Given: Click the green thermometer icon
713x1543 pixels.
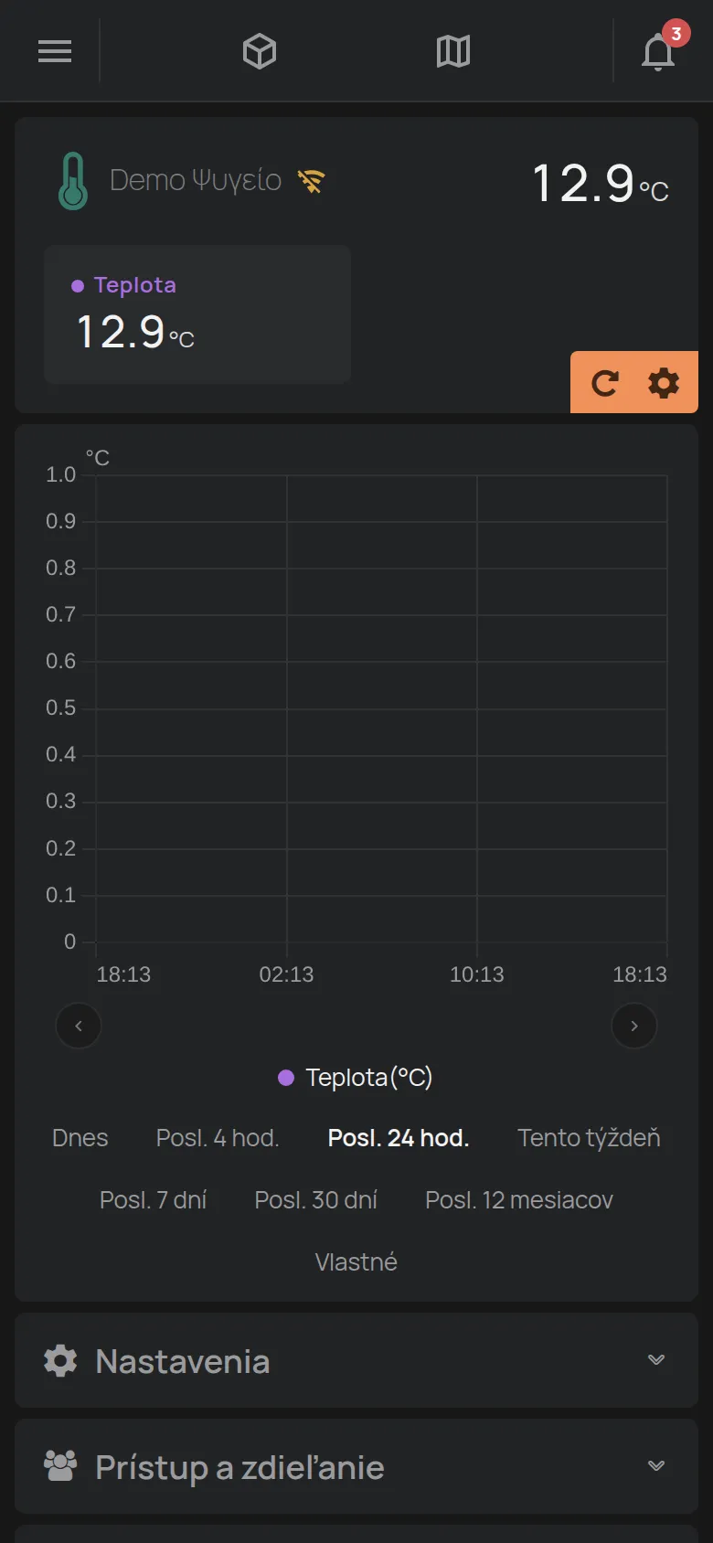Looking at the screenshot, I should pos(73,181).
